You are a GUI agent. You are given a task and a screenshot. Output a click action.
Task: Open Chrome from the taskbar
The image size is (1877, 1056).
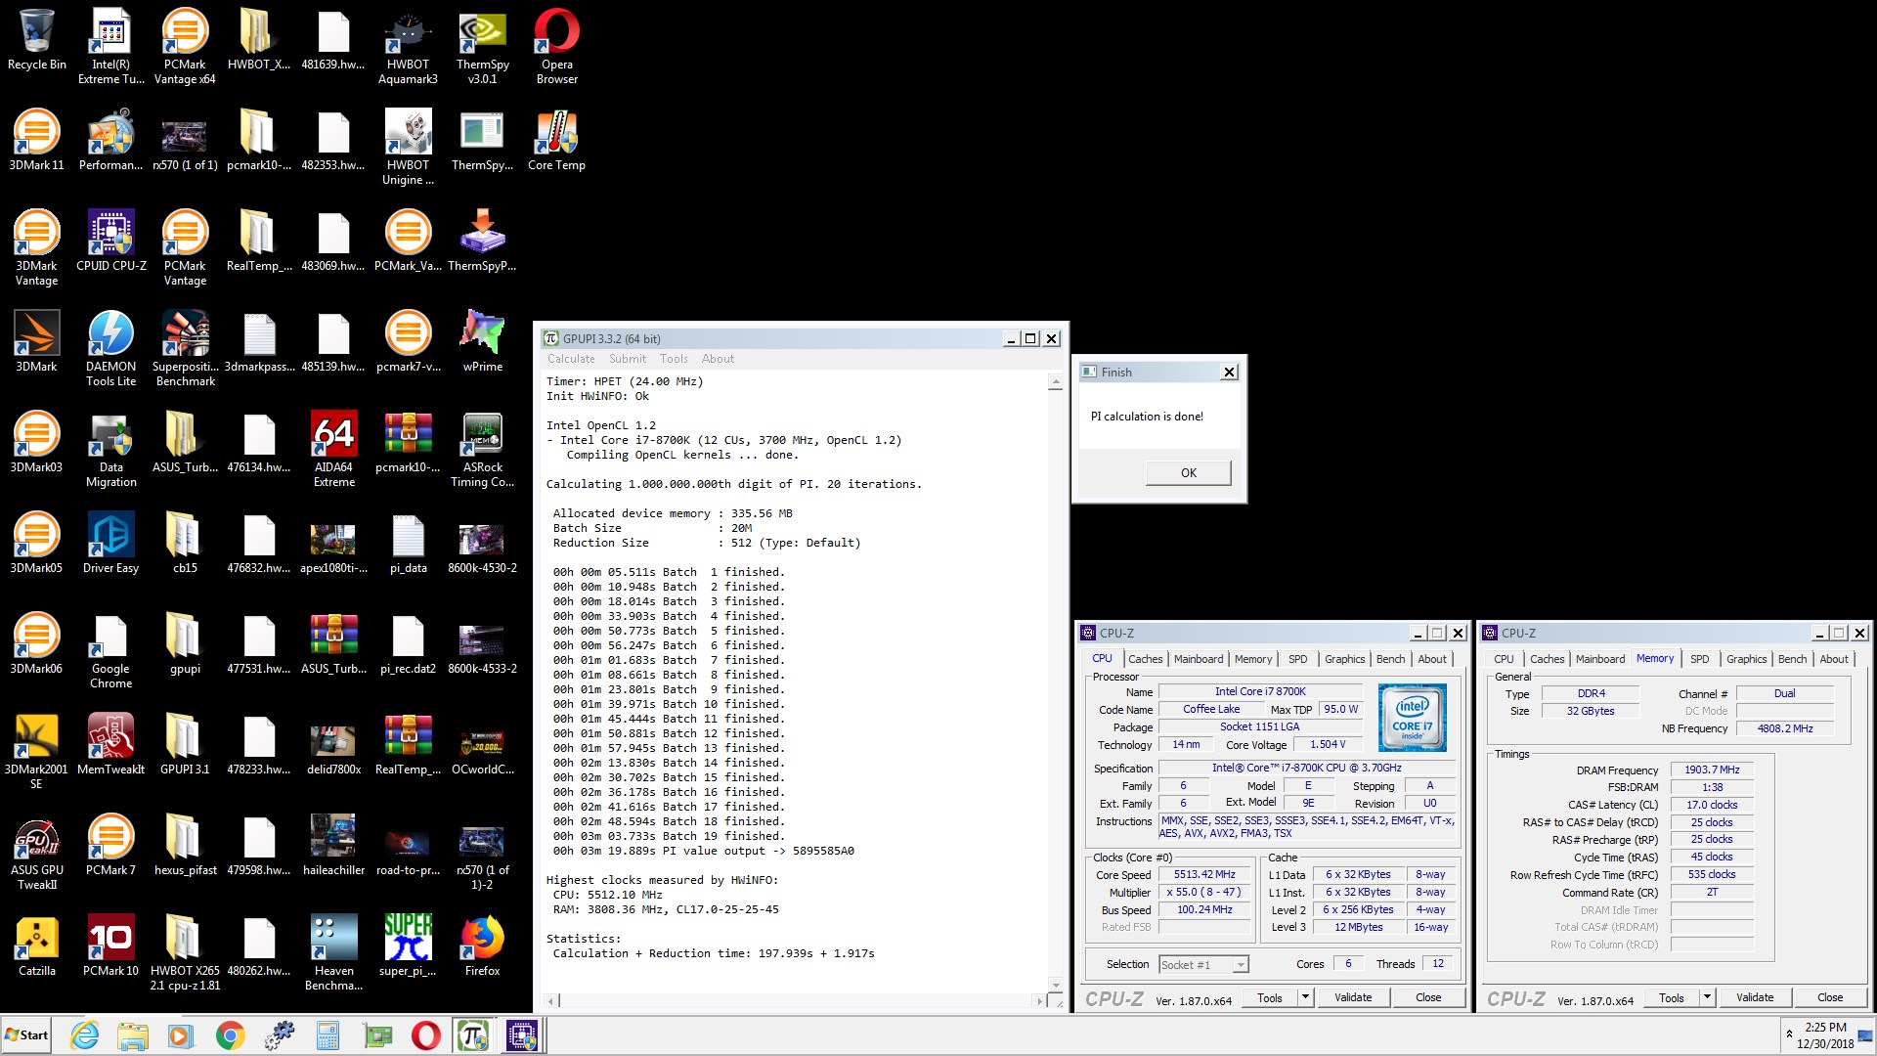[x=231, y=1035]
